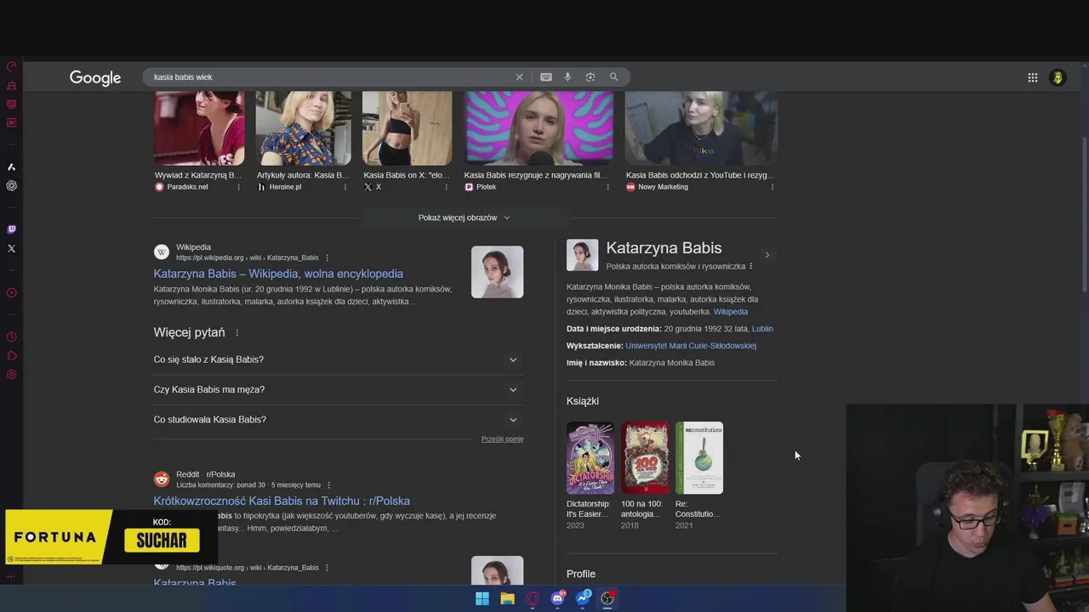This screenshot has height=612, width=1089.
Task: Open the Opera GX taskbar icon
Action: tap(533, 598)
